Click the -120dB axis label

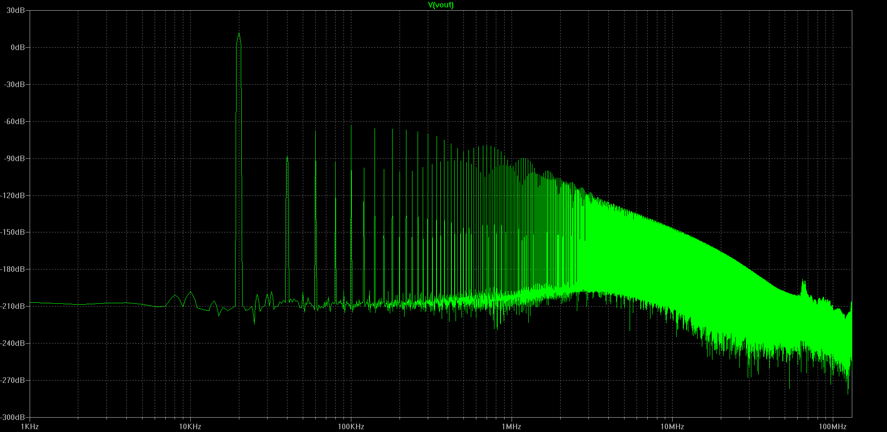[13, 195]
